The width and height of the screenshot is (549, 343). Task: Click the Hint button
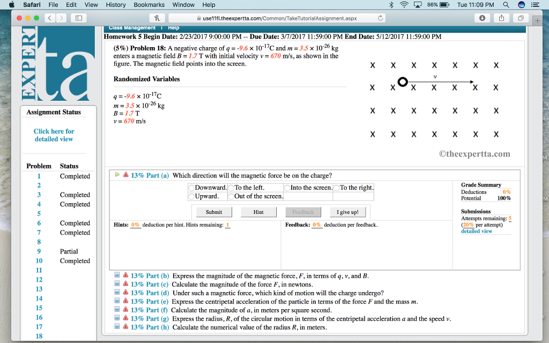(258, 212)
